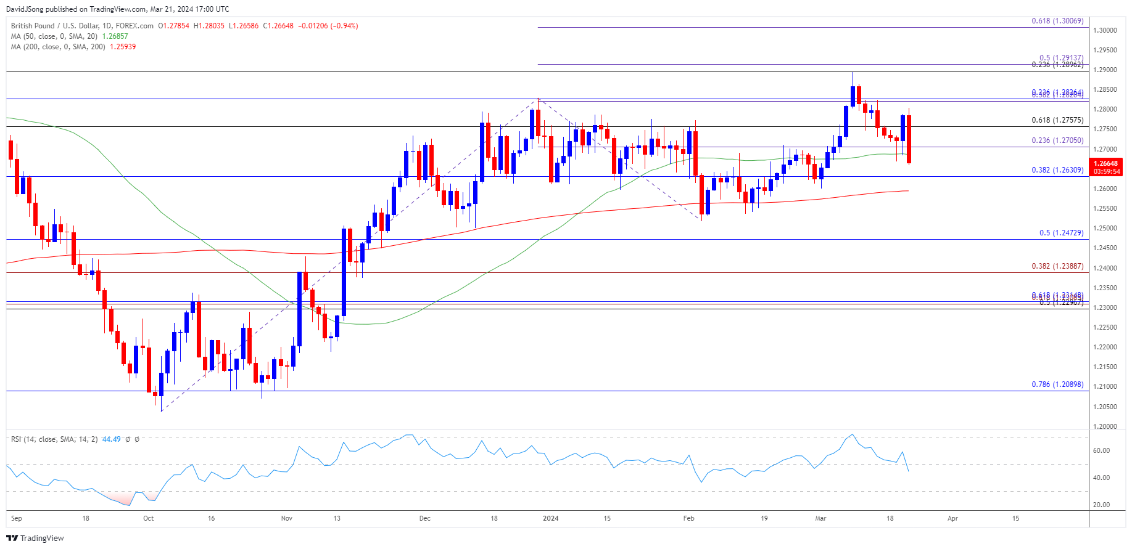This screenshot has height=549, width=1132.
Task: Select the close value C1.26648 in header
Action: click(278, 26)
